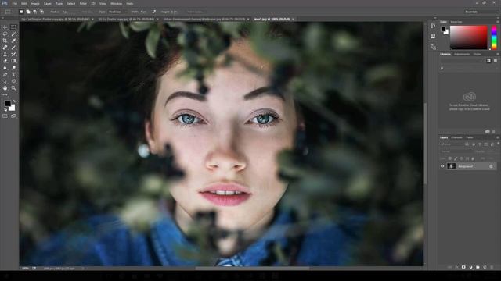Select the Ellipse shape tool
This screenshot has width=501, height=281.
pos(13,81)
